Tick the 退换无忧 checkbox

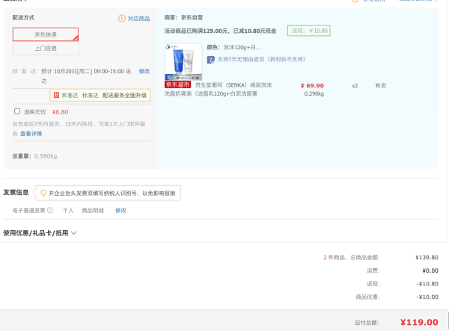17,111
